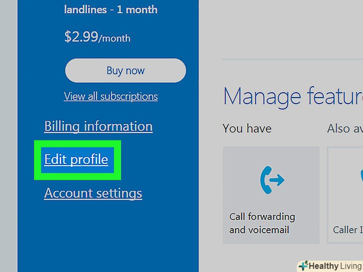Viewport: 363px width, 272px height.
Task: Open View all subscriptions link
Action: pos(111,96)
